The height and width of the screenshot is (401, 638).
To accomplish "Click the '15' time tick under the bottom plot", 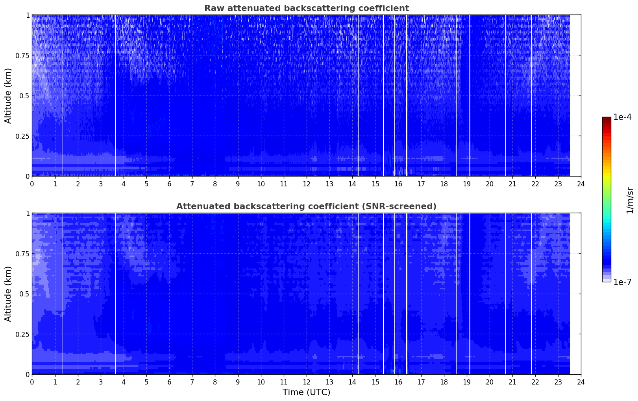I will point(375,382).
